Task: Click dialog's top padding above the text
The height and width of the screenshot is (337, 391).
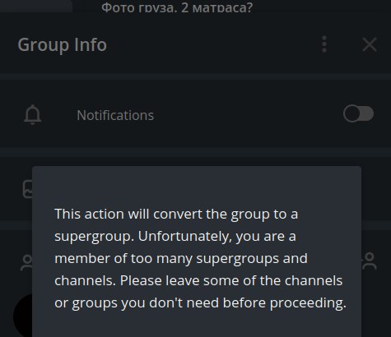Action: point(197,185)
